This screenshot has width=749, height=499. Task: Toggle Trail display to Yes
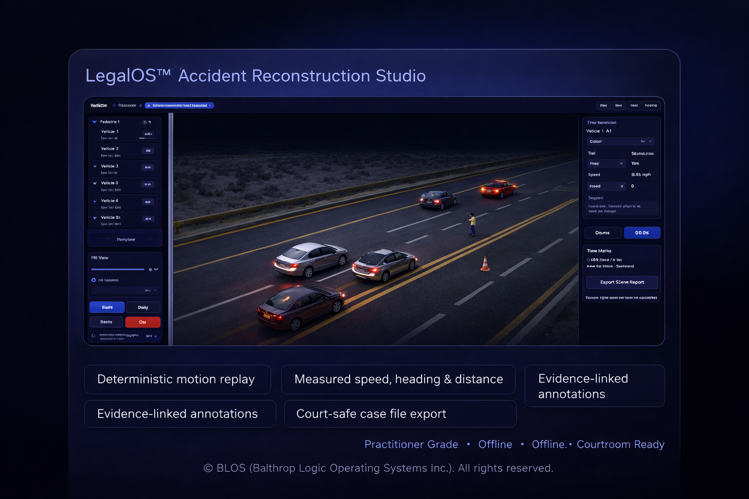(x=637, y=163)
